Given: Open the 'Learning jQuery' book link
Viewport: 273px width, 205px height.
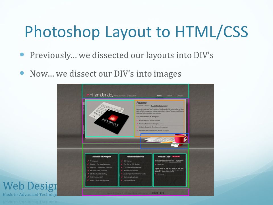Looking at the screenshot, I should [x=129, y=180].
